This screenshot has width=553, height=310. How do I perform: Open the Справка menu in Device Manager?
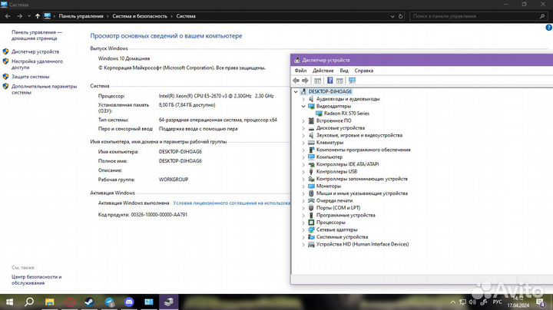tap(363, 71)
